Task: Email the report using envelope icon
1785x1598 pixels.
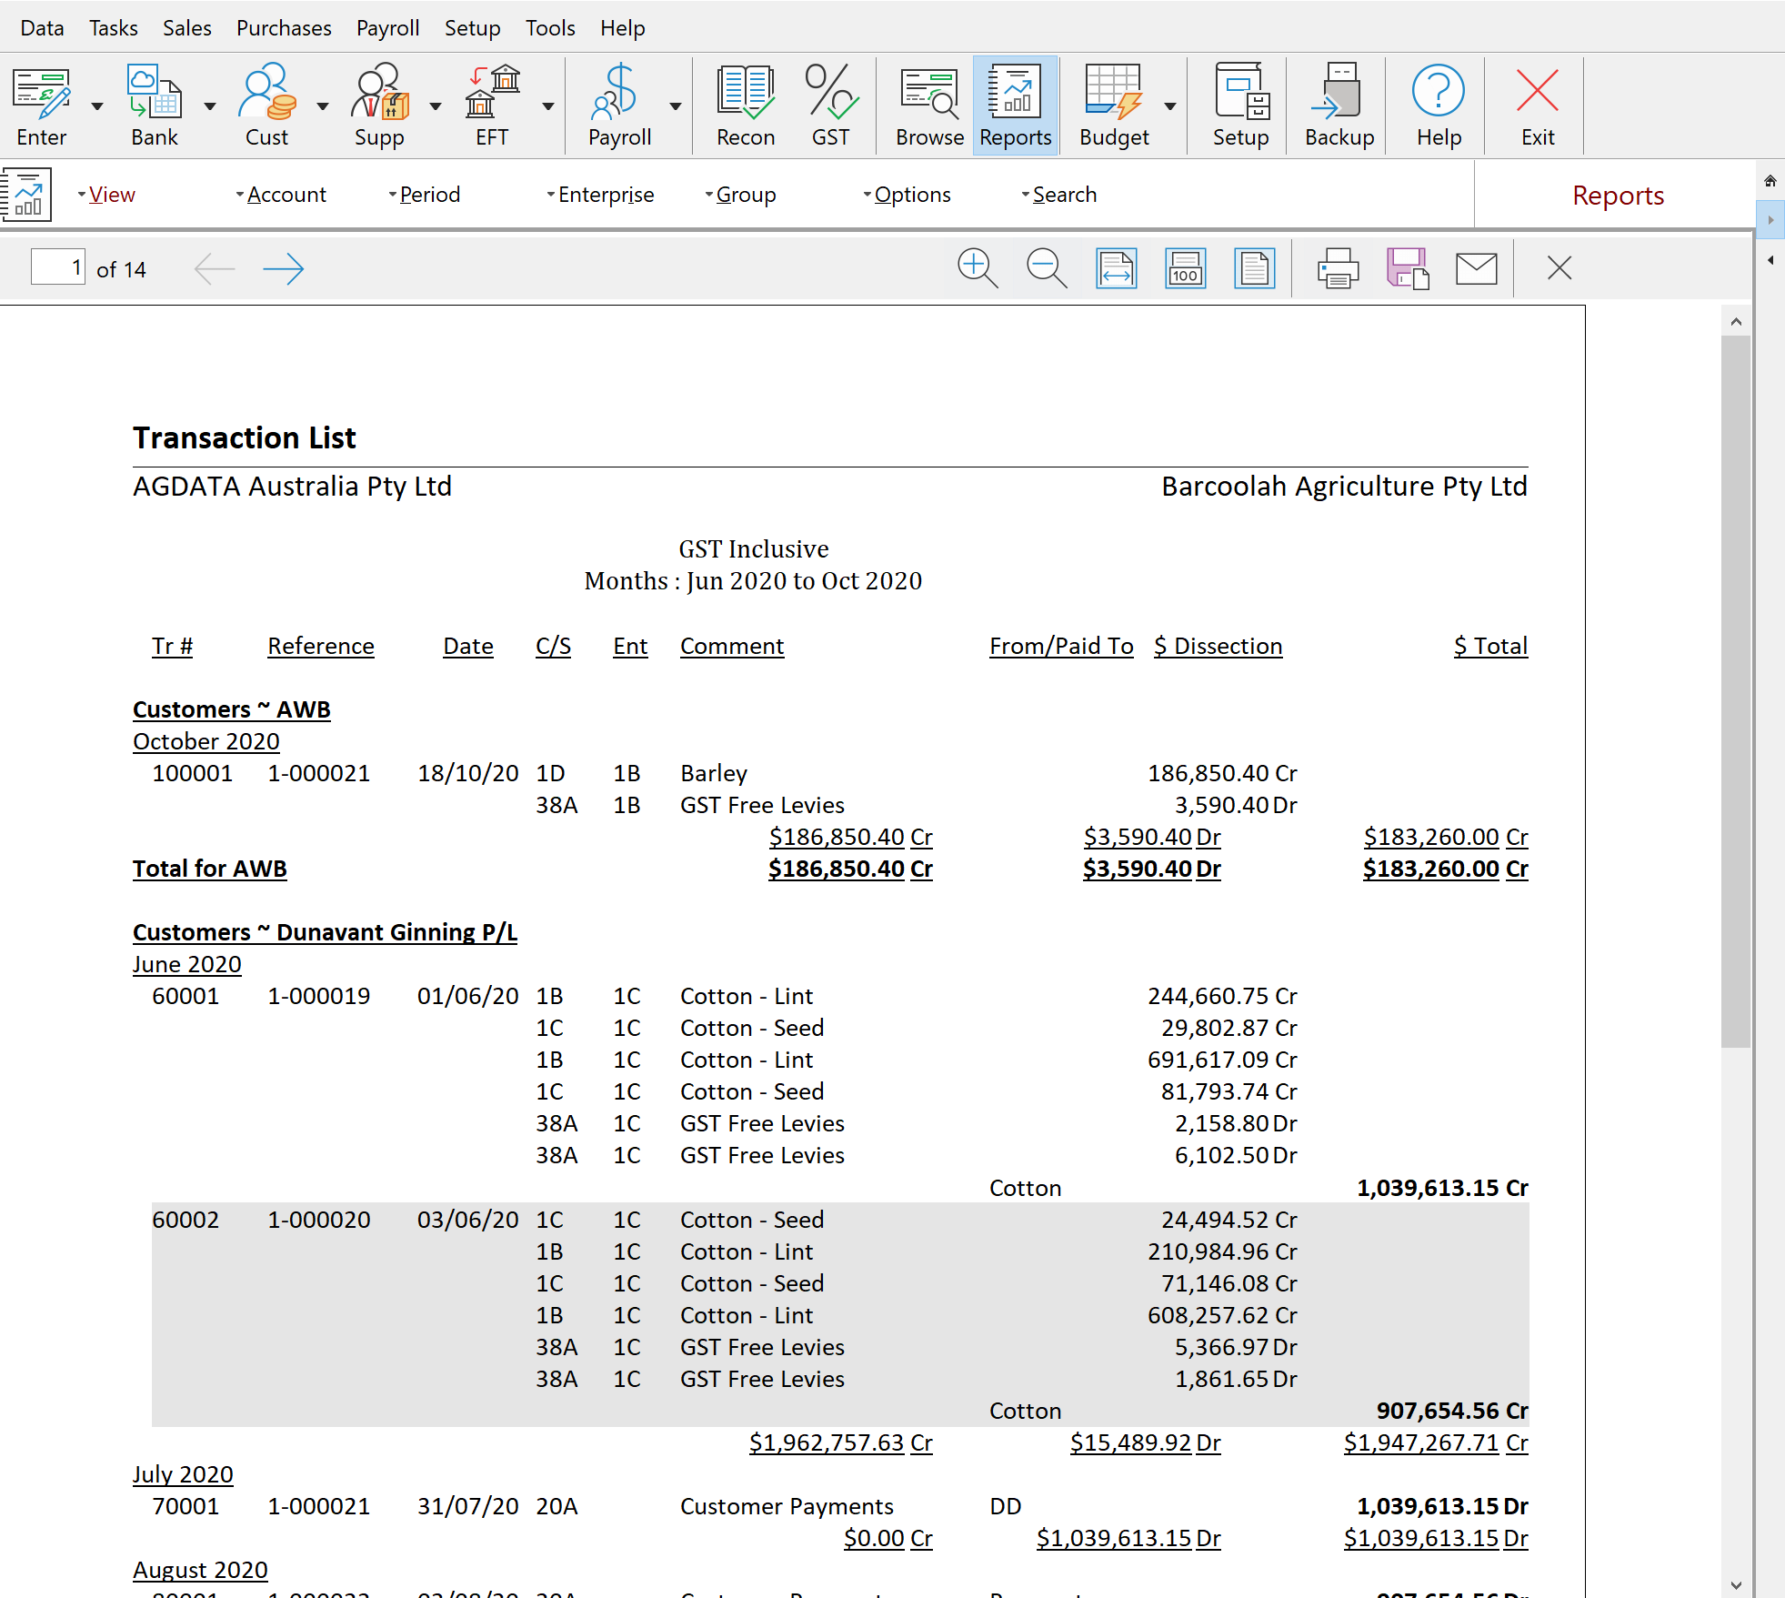Action: (1476, 268)
